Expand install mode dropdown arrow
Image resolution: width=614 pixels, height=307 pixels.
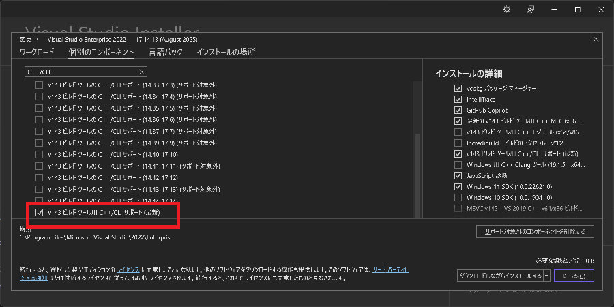[546, 276]
